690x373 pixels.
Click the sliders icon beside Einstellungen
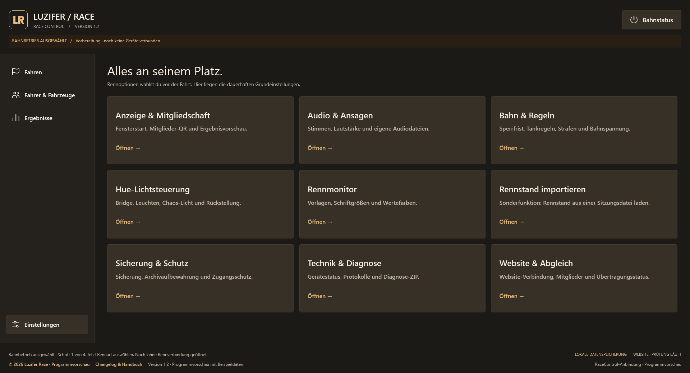(16, 325)
